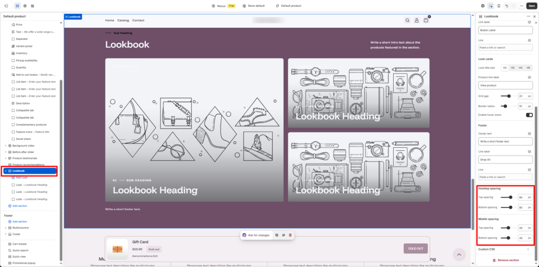Screen dimensions: 539x267
Task: Set Look title size to H5
Action: (x=528, y=68)
